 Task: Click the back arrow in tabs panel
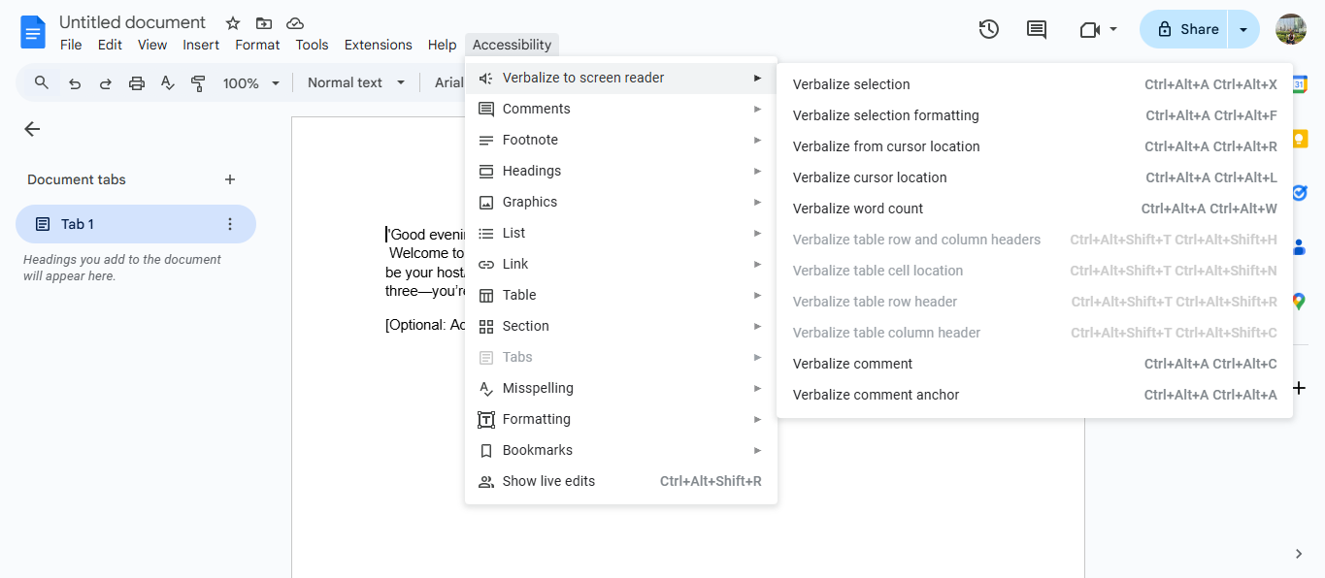32,129
